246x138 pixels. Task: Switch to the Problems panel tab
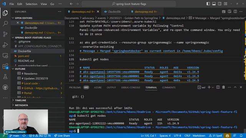[x=79, y=87]
